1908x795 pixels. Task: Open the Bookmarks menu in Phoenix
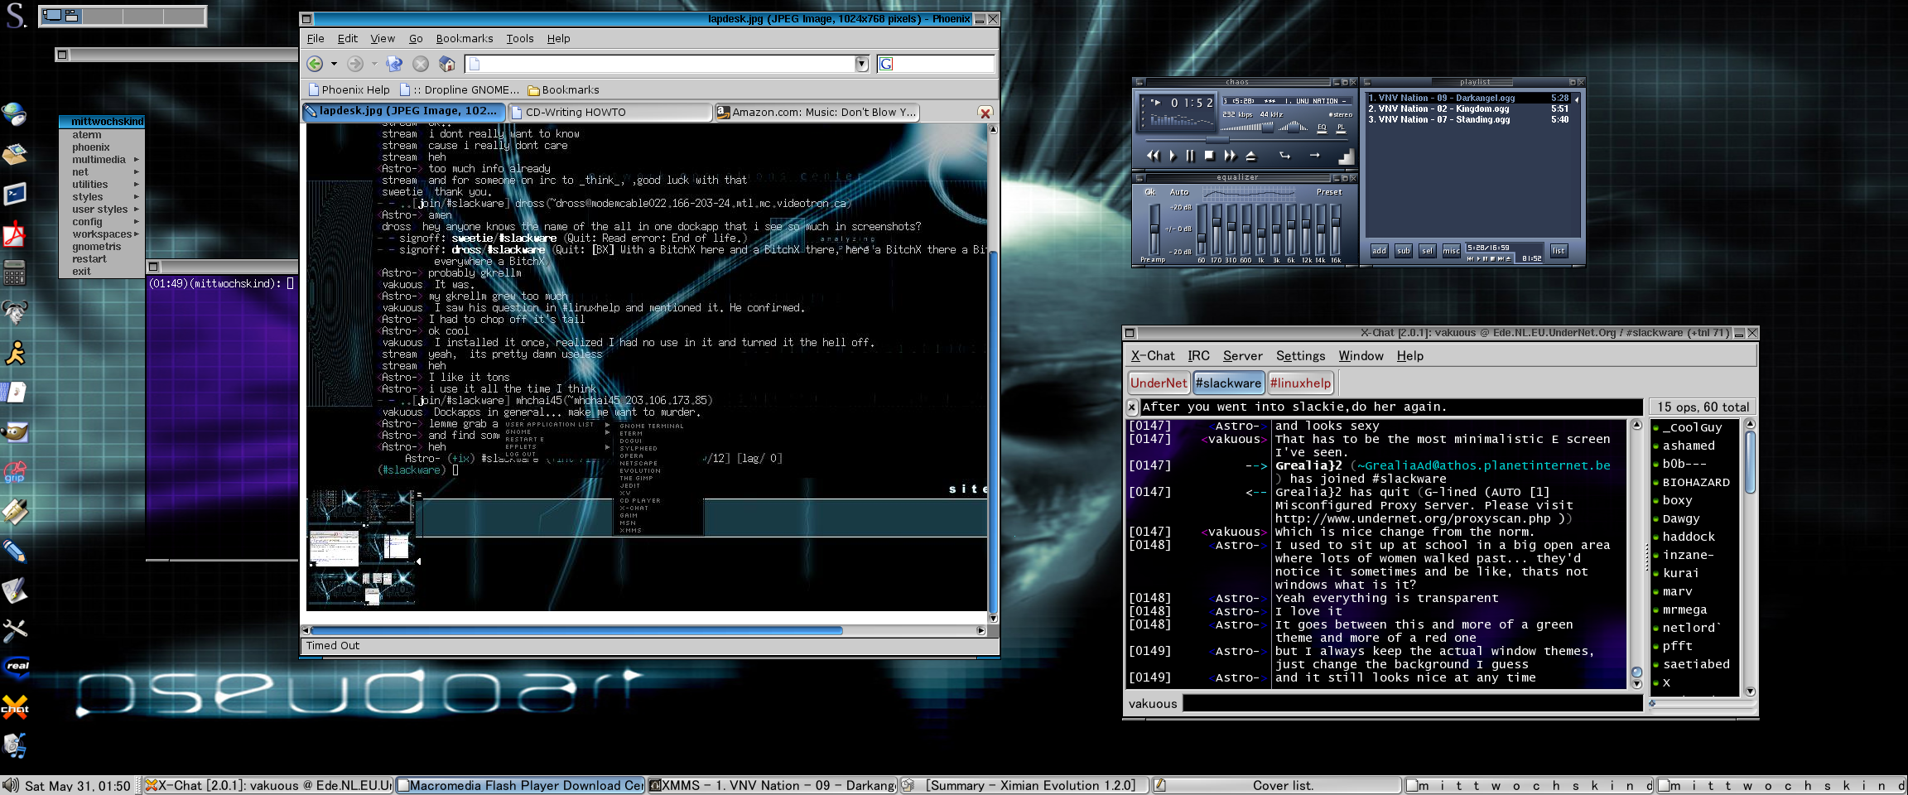(x=464, y=39)
